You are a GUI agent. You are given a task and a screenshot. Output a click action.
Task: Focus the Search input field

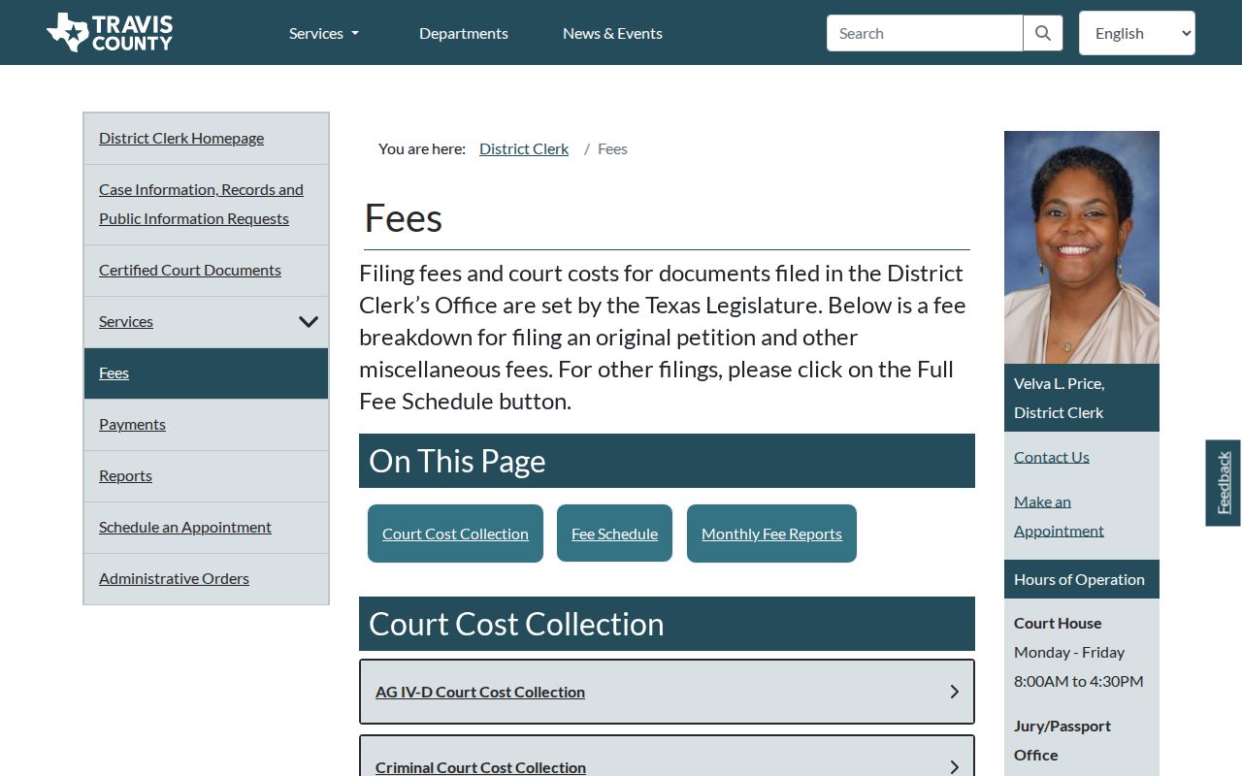925,33
